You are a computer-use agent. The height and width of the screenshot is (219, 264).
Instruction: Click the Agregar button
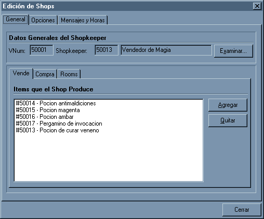(x=228, y=105)
